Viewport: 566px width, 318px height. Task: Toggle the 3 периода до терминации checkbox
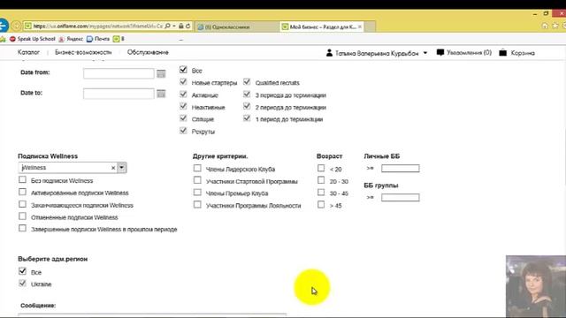click(x=247, y=95)
